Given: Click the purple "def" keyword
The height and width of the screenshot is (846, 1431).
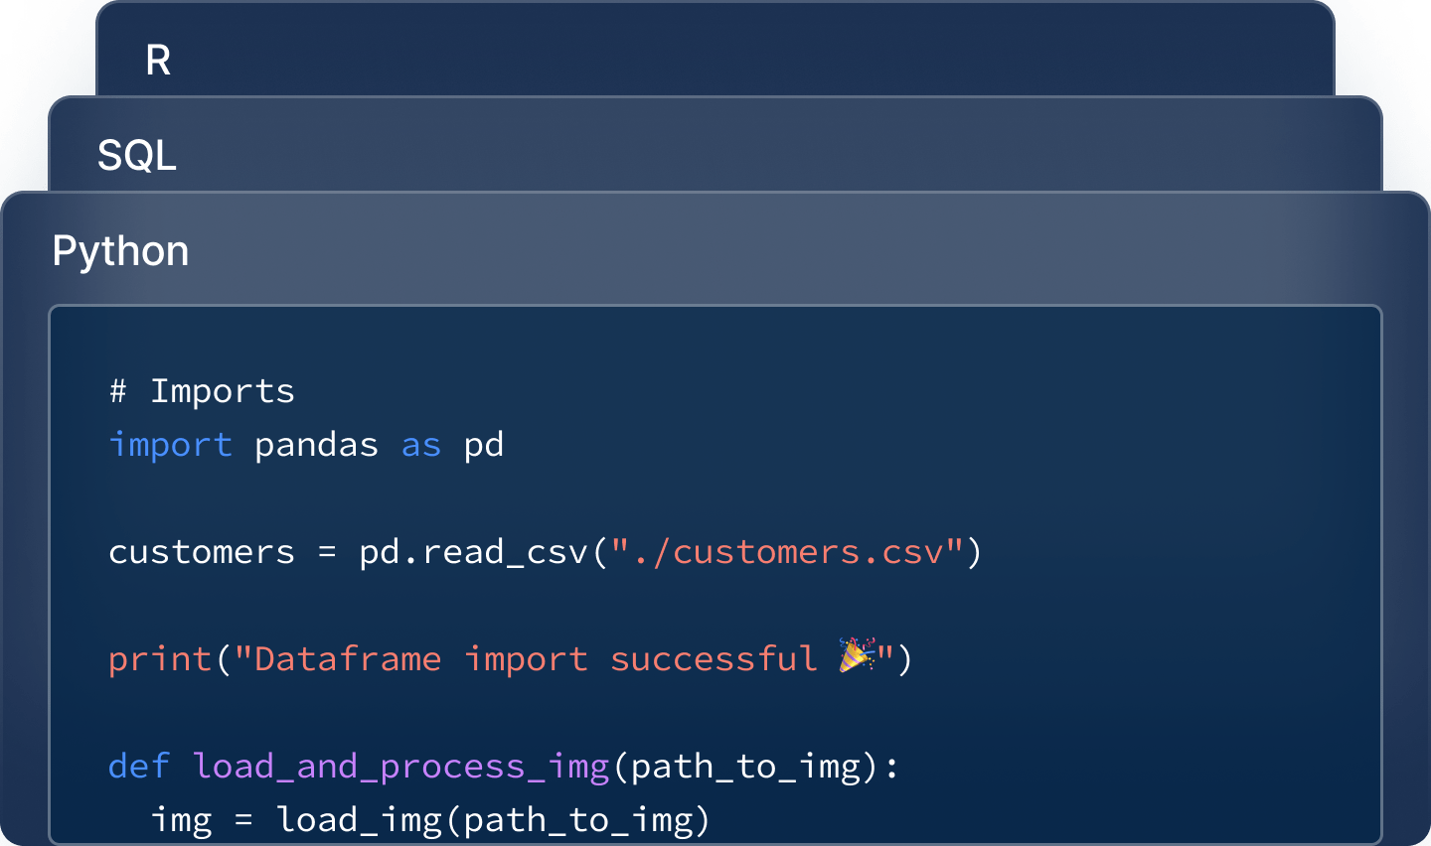Looking at the screenshot, I should (x=137, y=766).
